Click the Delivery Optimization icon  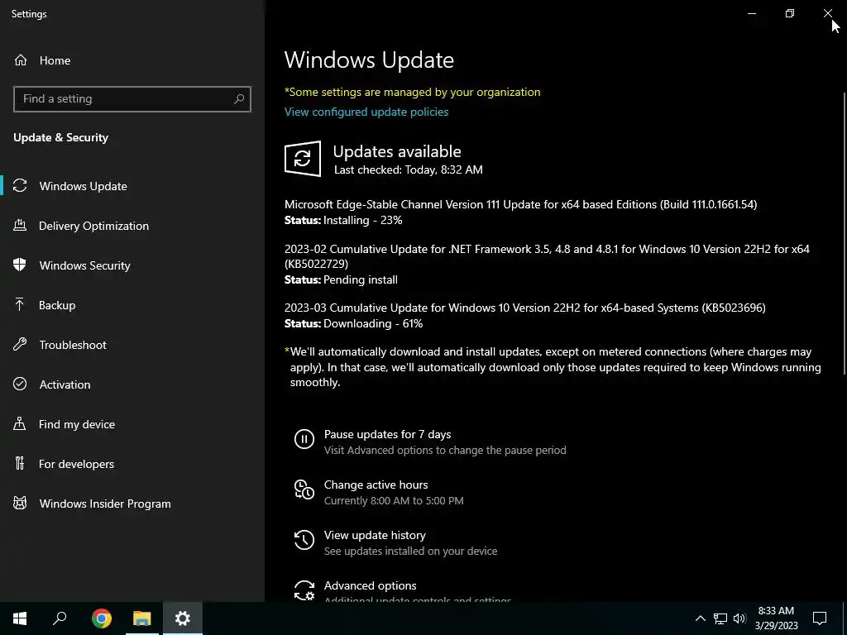(x=20, y=226)
